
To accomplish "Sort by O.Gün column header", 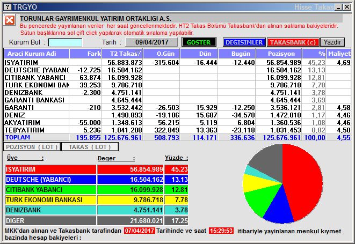I will pos(162,54).
